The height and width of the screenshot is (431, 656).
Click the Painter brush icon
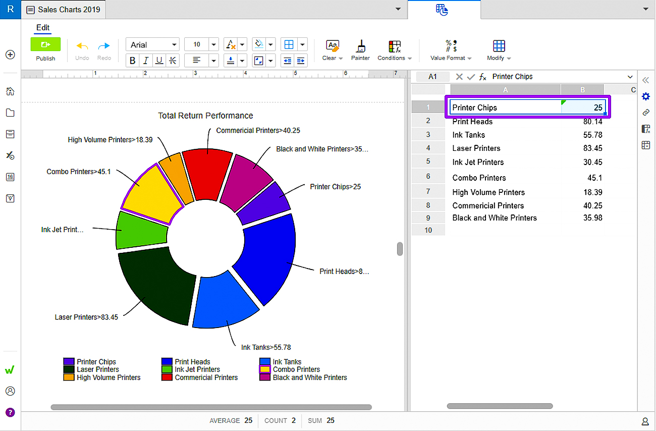coord(360,46)
